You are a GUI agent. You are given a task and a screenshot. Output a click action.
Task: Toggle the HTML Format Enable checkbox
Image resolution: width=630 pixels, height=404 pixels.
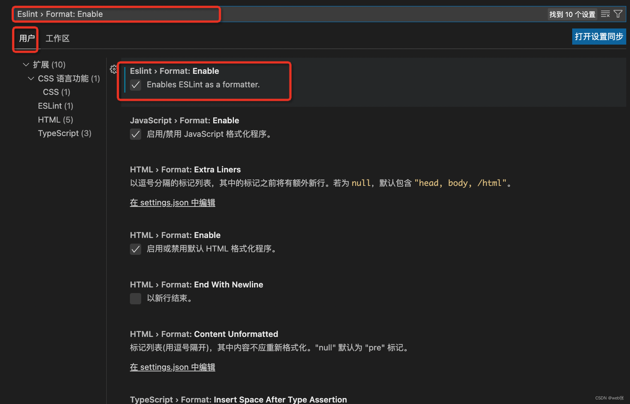click(136, 249)
